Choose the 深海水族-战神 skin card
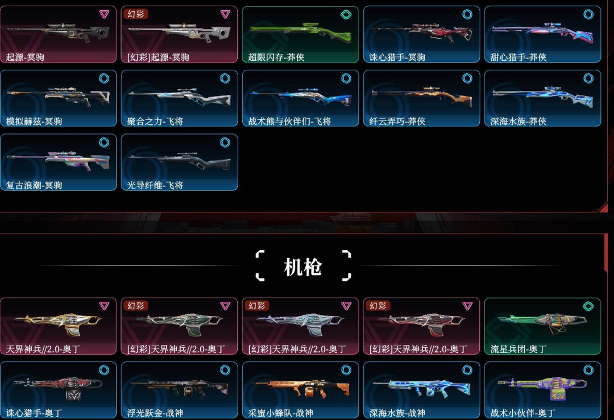 point(421,390)
